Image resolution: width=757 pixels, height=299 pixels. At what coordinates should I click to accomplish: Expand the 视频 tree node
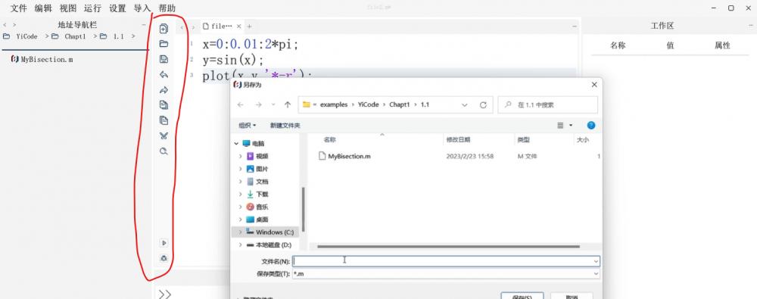point(241,156)
